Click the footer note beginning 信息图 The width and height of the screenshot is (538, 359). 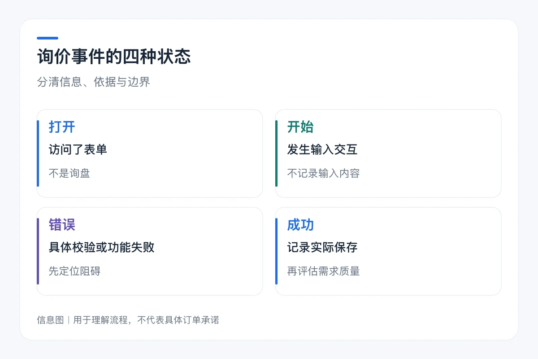(128, 320)
